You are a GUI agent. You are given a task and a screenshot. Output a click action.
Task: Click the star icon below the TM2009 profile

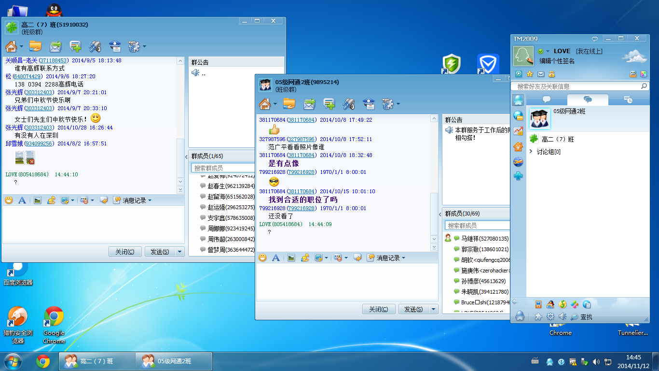(530, 74)
